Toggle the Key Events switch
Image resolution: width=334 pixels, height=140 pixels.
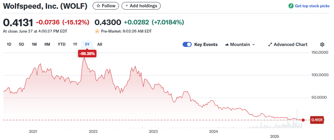click(x=187, y=45)
